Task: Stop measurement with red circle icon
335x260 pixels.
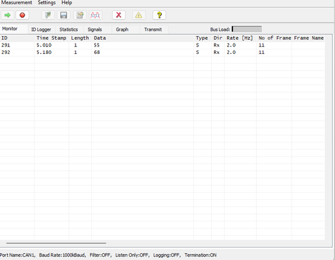Action: click(x=22, y=15)
